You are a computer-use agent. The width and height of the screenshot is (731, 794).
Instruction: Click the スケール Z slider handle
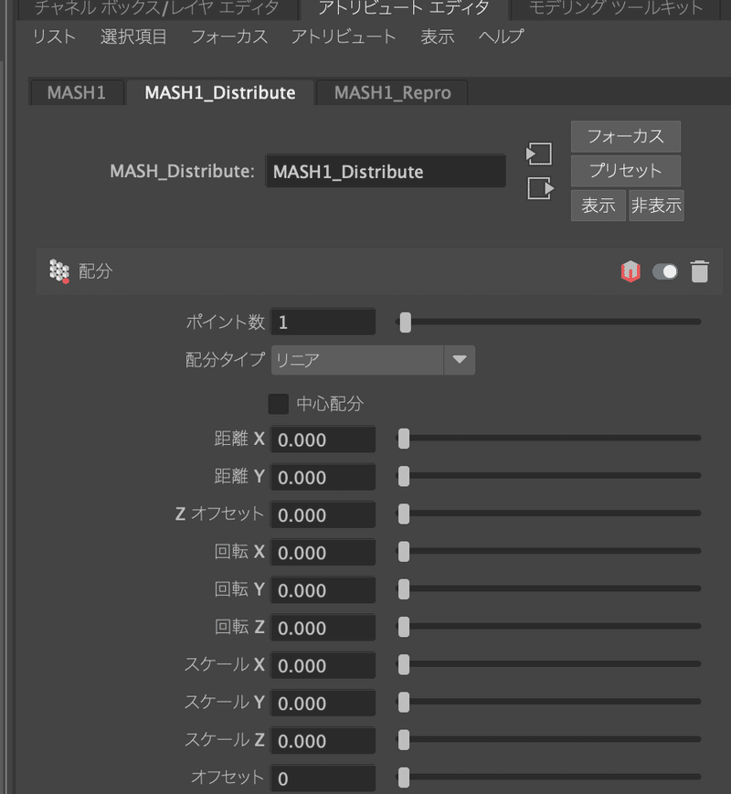(404, 740)
